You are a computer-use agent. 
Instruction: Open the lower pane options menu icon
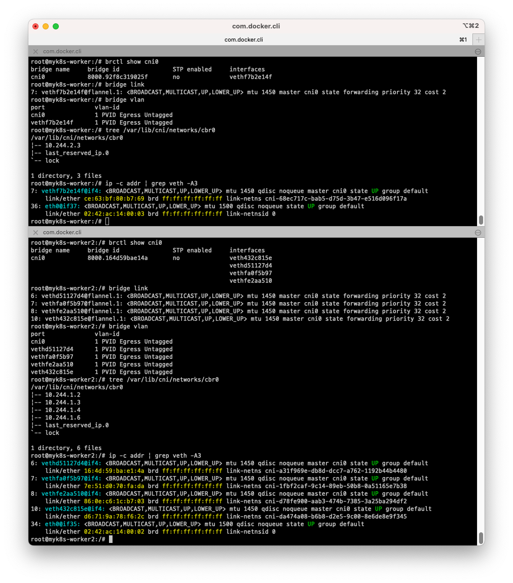pos(478,232)
